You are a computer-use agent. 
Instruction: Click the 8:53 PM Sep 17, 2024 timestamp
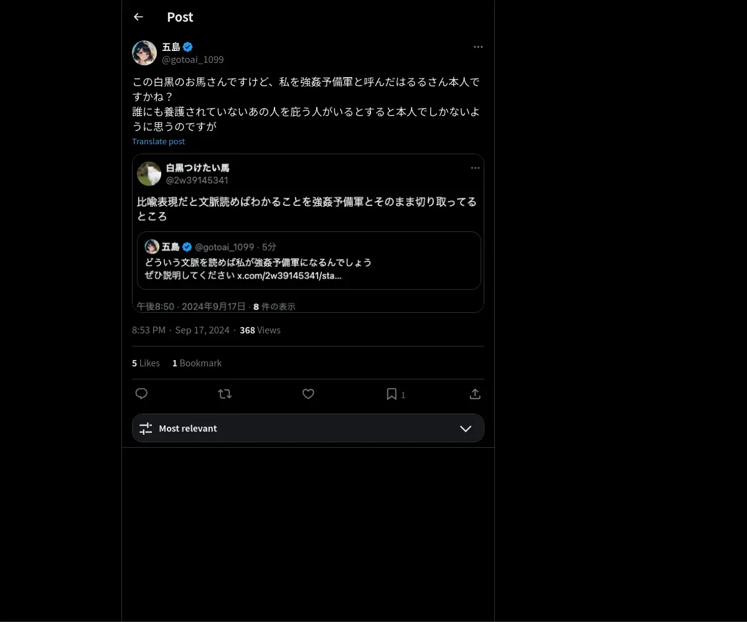[x=181, y=330]
